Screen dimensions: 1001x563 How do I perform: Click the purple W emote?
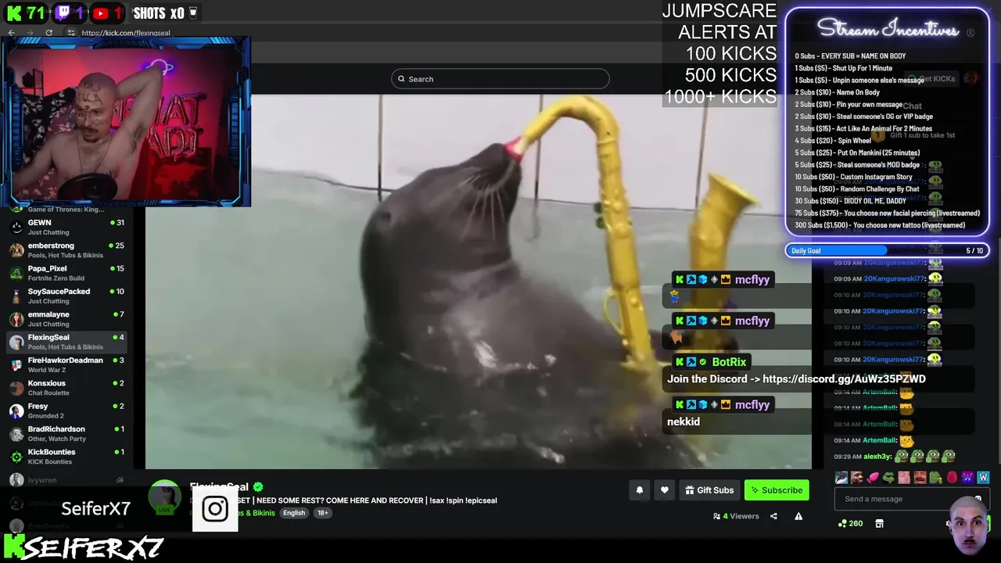tap(967, 477)
